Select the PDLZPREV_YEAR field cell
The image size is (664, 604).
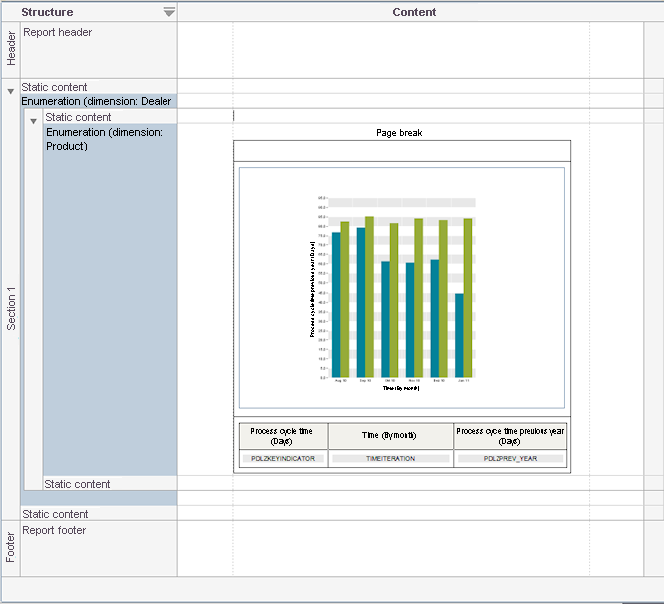[510, 458]
